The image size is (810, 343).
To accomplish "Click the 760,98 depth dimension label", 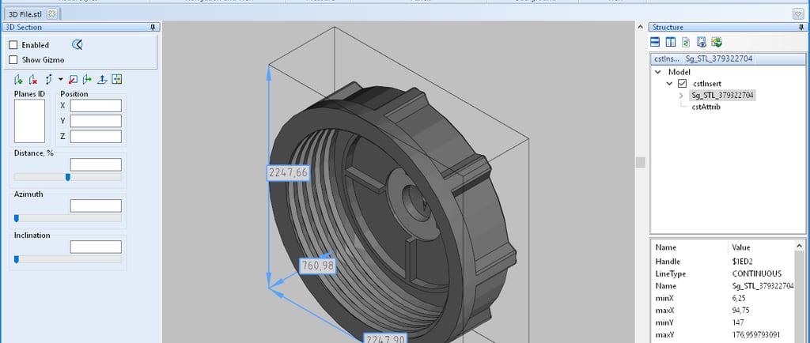I will pos(318,266).
